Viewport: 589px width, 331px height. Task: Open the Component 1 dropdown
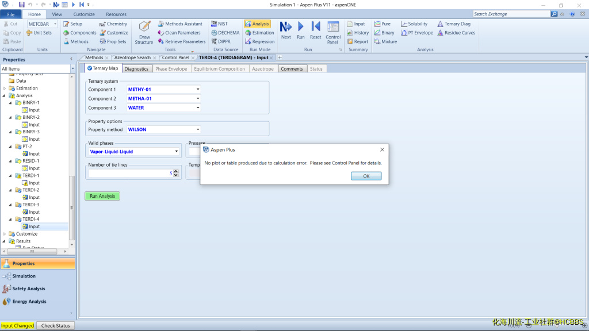coord(198,89)
